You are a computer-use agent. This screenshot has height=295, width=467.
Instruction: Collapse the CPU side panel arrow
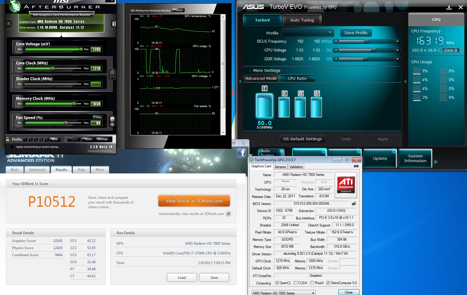click(x=405, y=81)
